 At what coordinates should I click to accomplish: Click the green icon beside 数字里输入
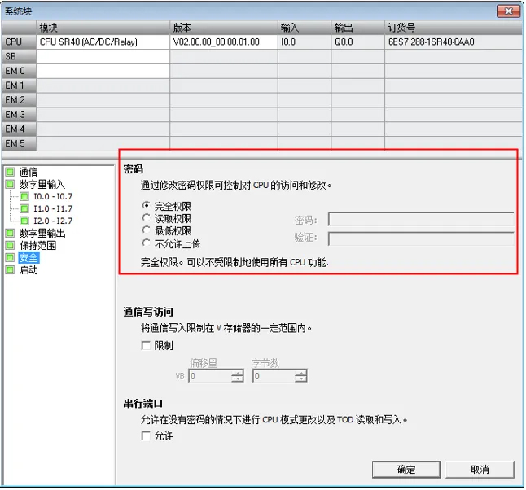coord(10,184)
